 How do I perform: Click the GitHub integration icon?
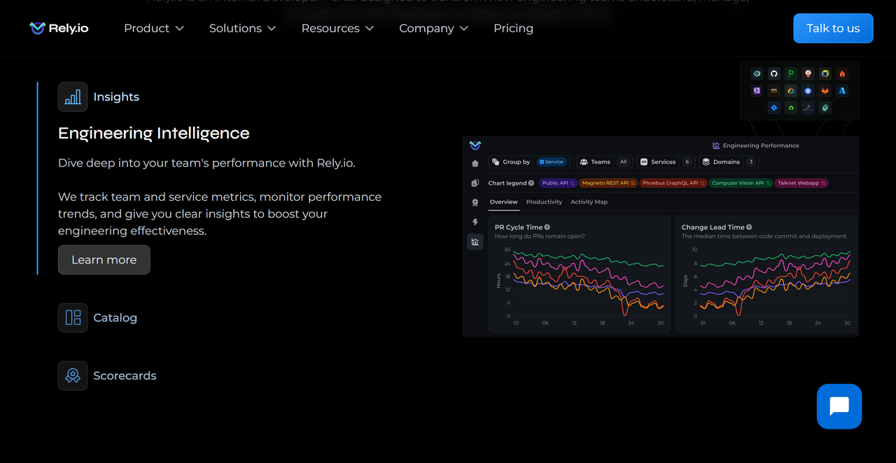773,73
